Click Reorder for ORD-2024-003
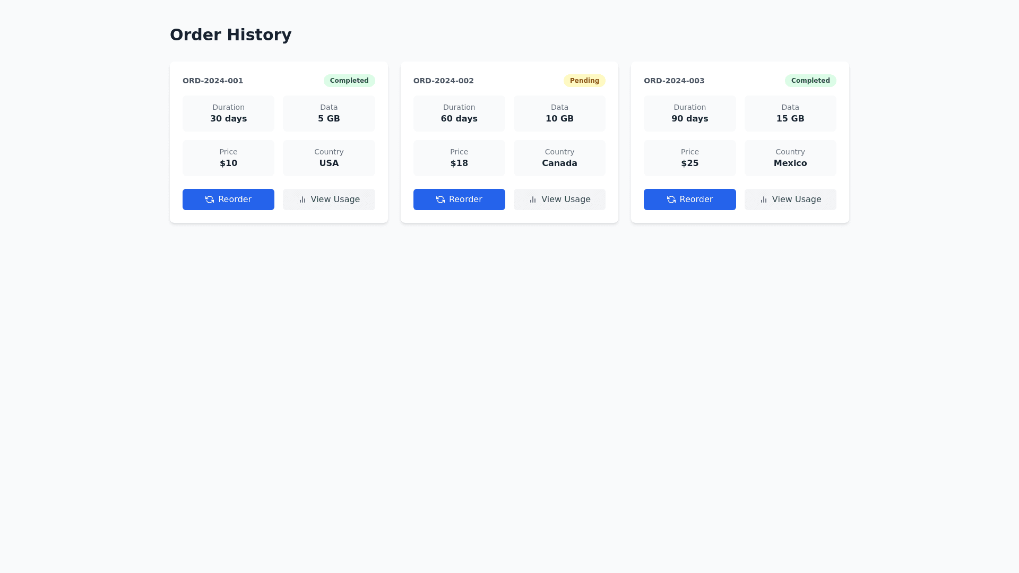The width and height of the screenshot is (1019, 573). click(x=689, y=199)
